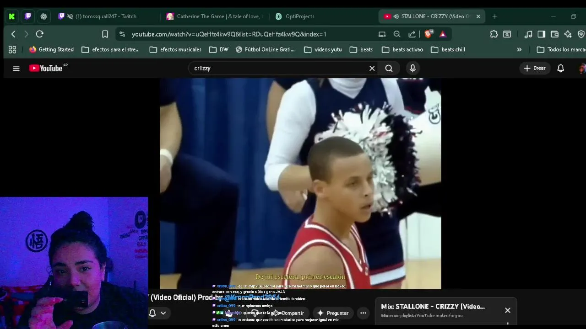Open videos yutu bookmark folder
The height and width of the screenshot is (329, 586).
pyautogui.click(x=323, y=49)
